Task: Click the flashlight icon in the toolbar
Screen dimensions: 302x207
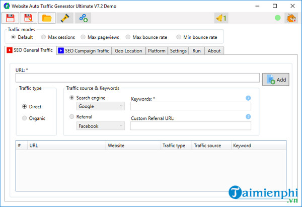Action: 64,19
